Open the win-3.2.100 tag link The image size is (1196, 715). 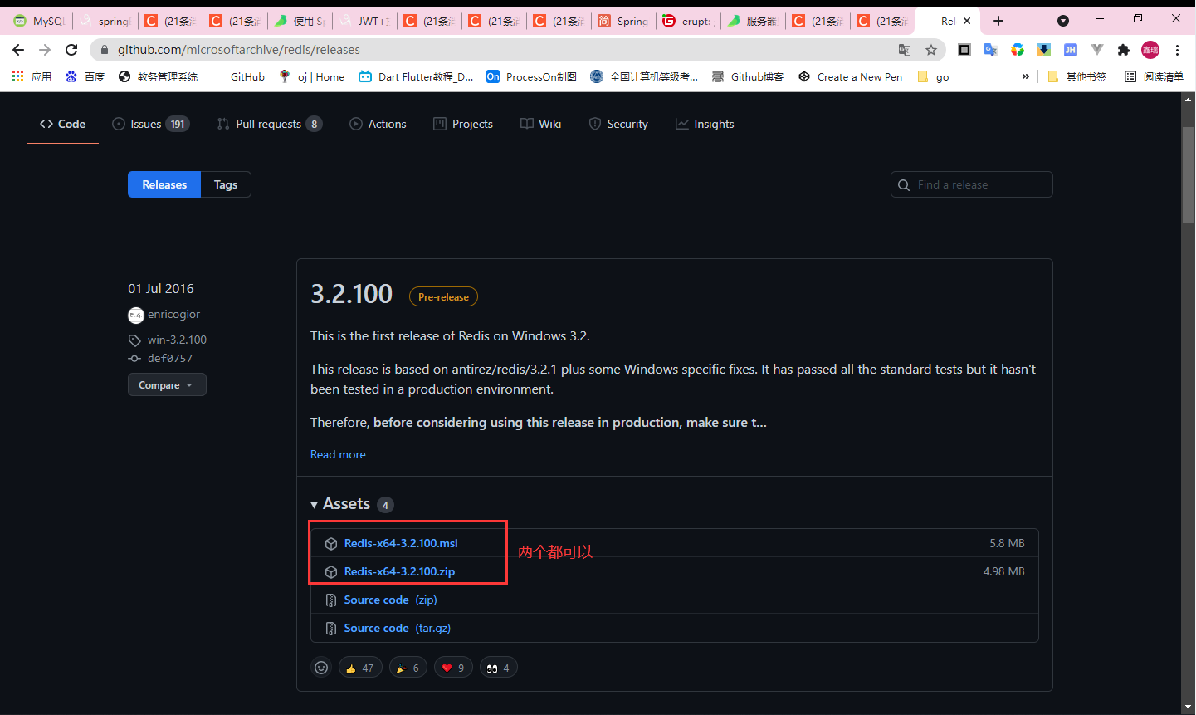(x=177, y=340)
